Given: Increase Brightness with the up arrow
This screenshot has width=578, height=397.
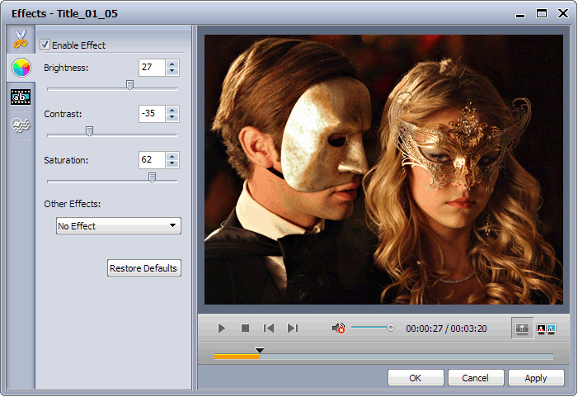Looking at the screenshot, I should [172, 64].
